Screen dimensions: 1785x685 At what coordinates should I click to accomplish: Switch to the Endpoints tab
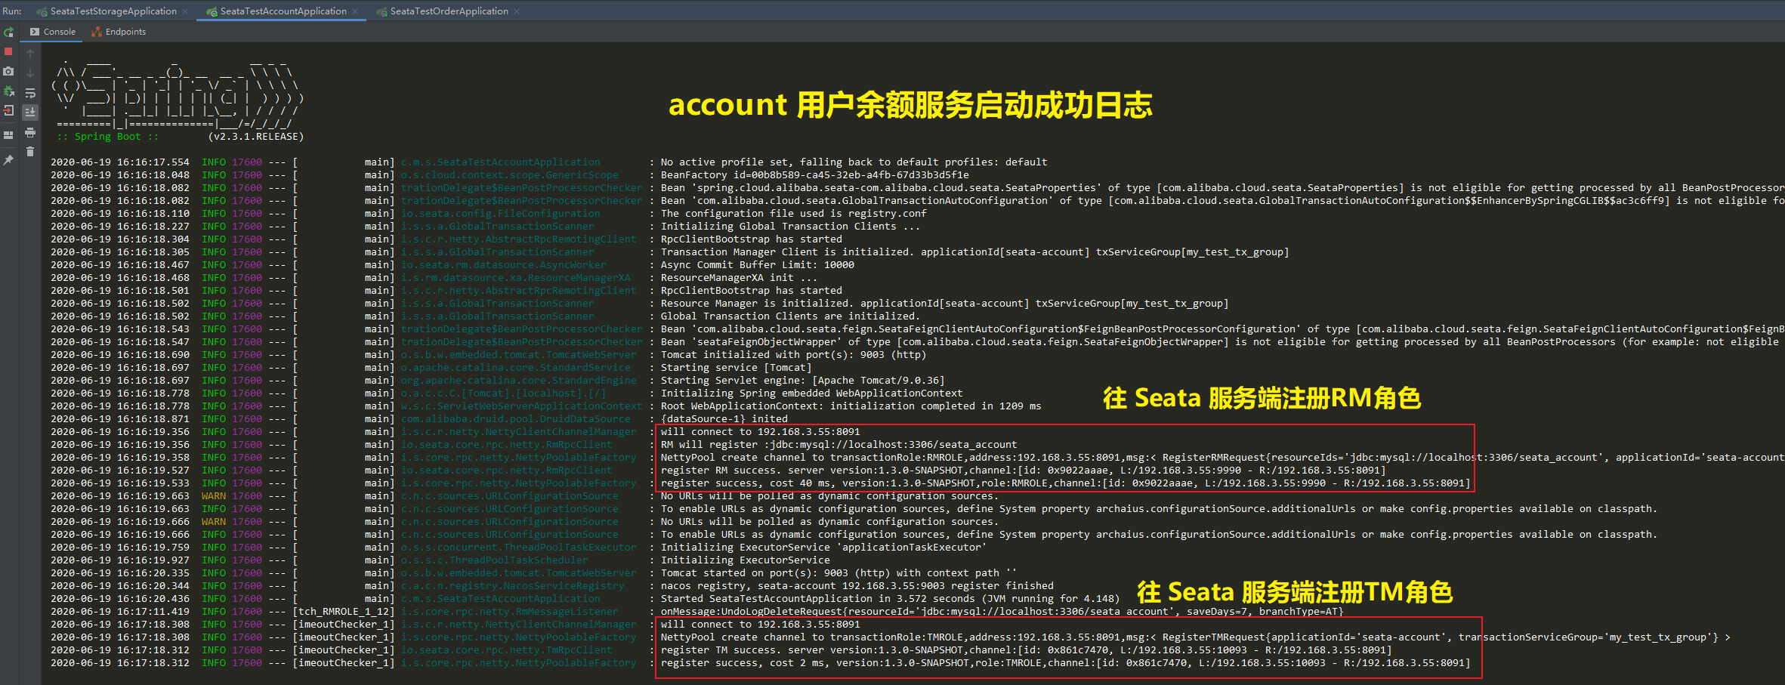119,32
